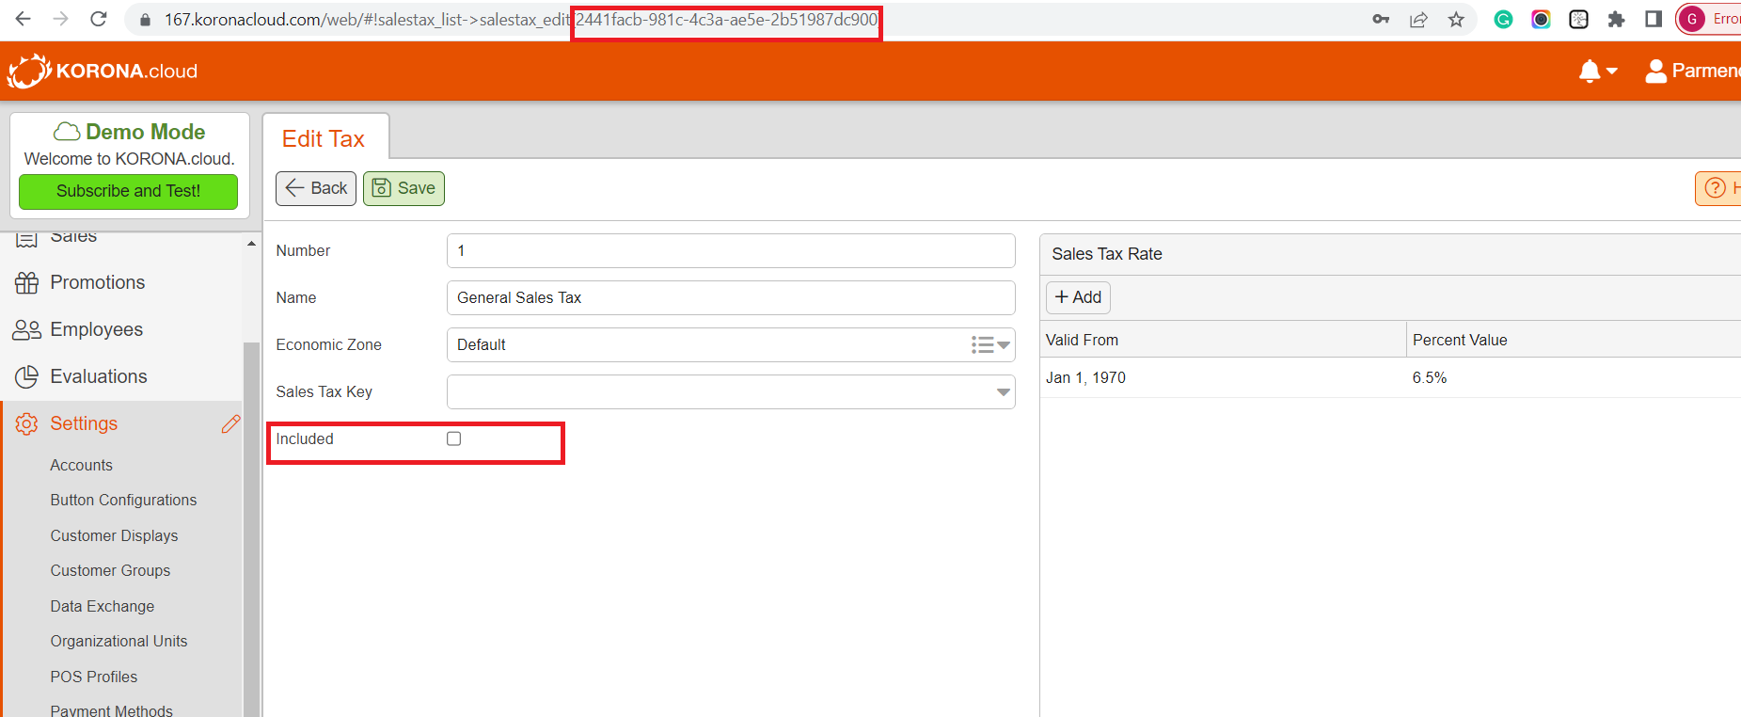
Task: Click the Settings gear icon
Action: pos(26,423)
